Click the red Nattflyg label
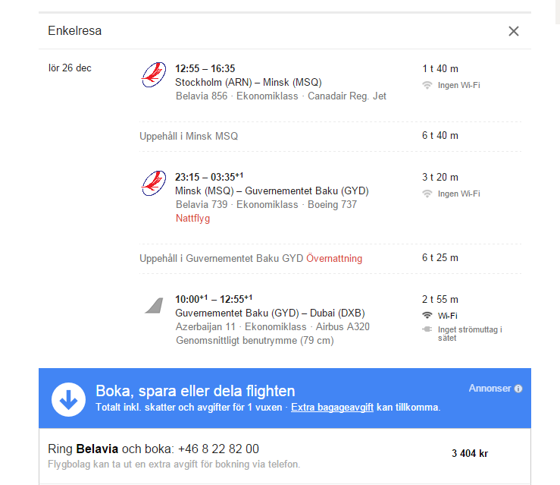Screen dimensions: 560x485 [x=192, y=218]
